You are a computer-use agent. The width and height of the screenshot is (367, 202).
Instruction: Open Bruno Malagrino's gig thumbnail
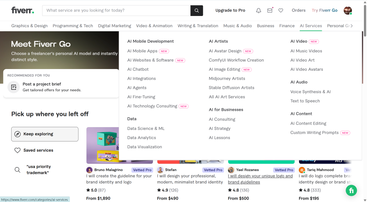103,145
